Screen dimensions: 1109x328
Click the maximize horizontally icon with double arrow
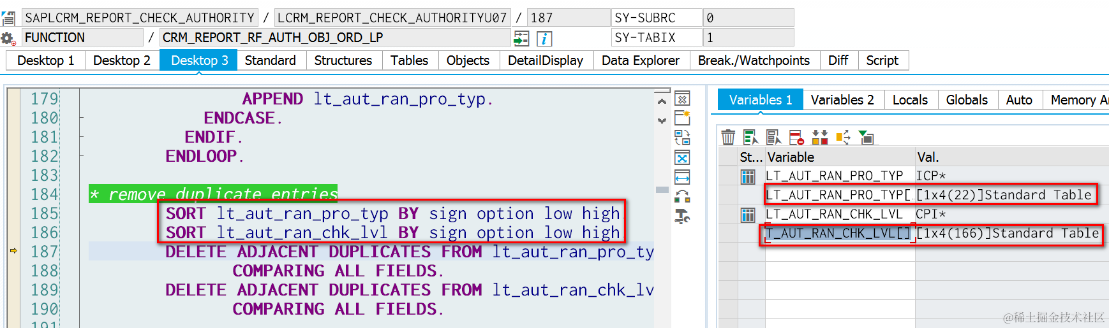tap(682, 177)
